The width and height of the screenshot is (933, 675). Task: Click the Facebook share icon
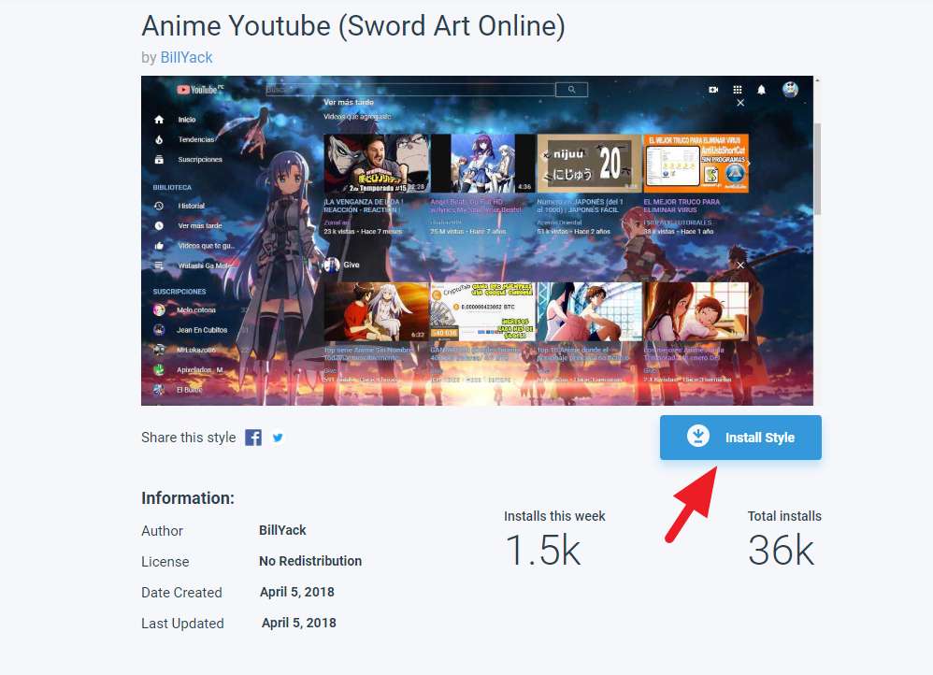(x=253, y=438)
